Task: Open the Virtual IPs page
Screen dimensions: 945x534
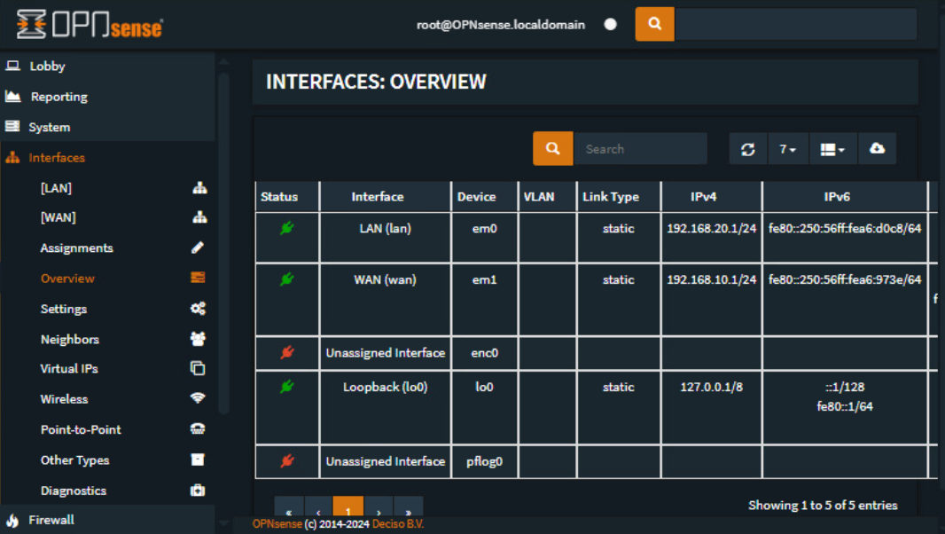Action: click(x=69, y=369)
